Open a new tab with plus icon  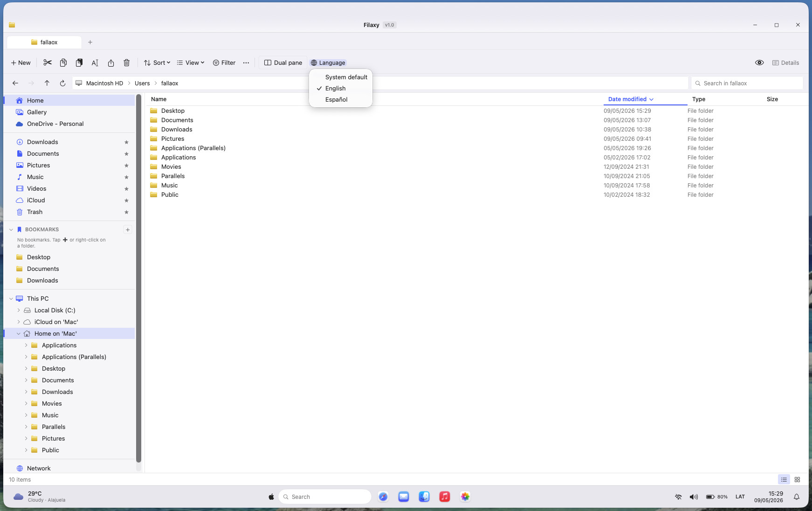click(90, 42)
